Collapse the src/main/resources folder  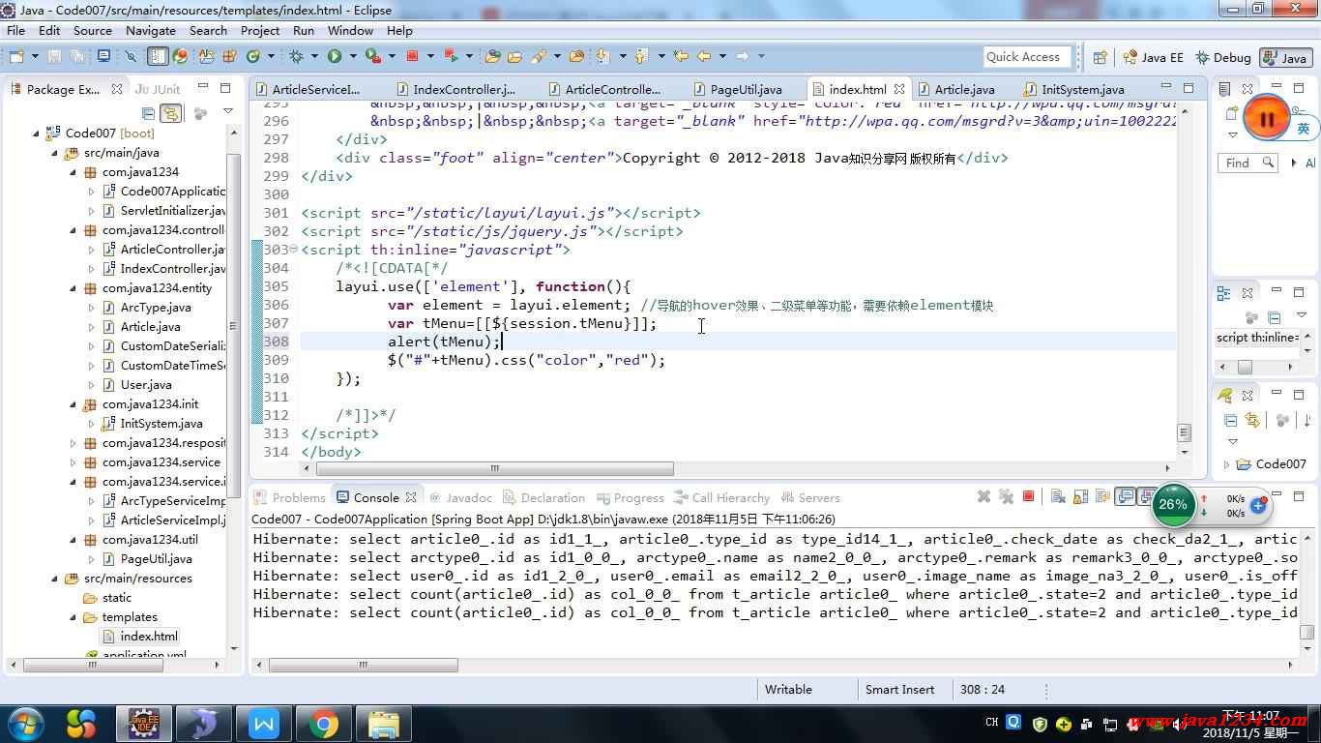(55, 579)
